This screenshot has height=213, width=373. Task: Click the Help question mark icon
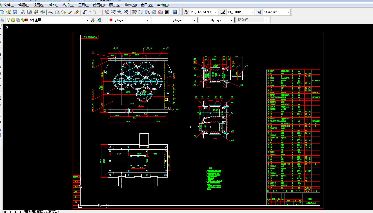tap(175, 12)
